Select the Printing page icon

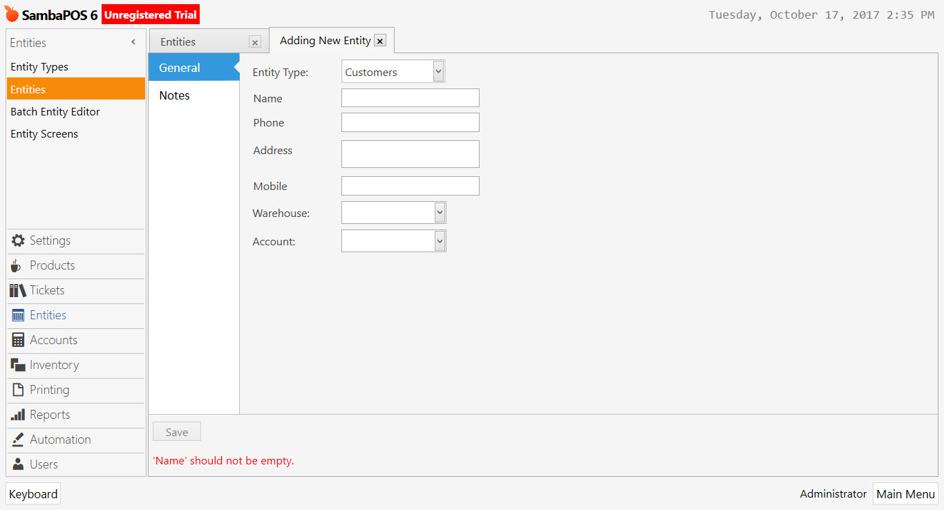(17, 390)
